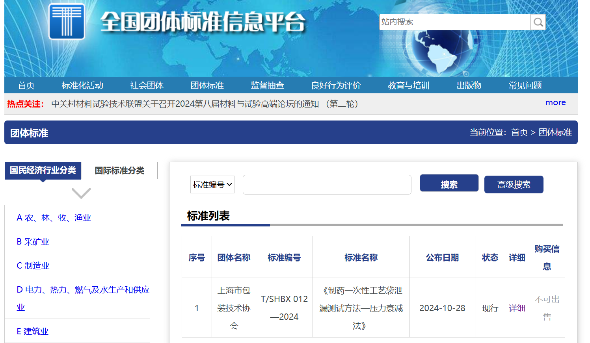Click the date 2024-10-28 cell

(442, 308)
